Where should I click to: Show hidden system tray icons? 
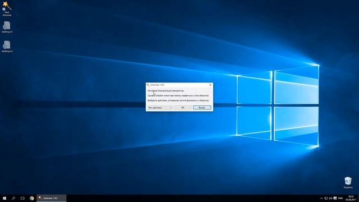click(321, 198)
